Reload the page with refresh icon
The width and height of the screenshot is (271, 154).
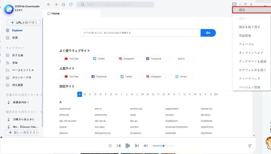coord(71,5)
